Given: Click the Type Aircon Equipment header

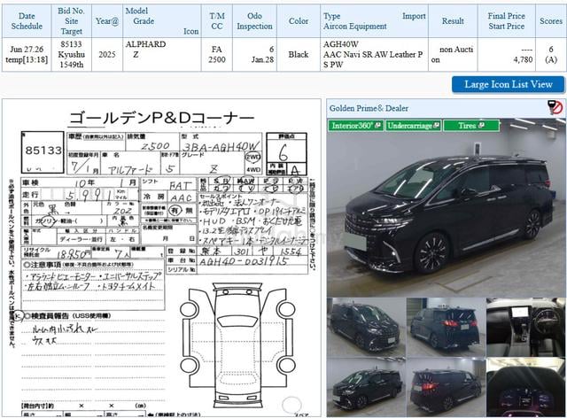Looking at the screenshot, I should click(x=374, y=21).
